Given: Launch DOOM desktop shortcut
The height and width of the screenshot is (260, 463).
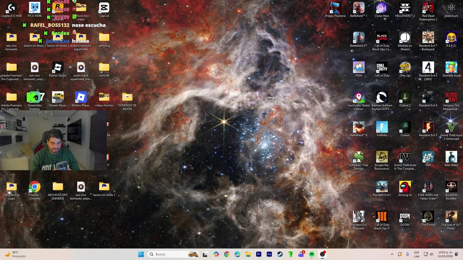Looking at the screenshot, I should (405, 219).
